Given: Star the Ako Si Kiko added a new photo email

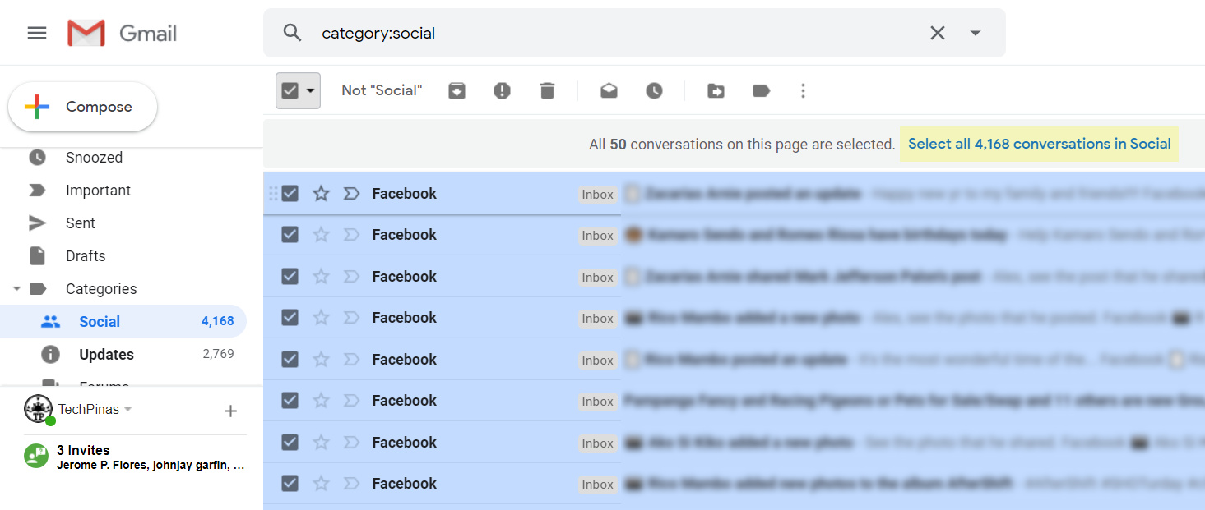Looking at the screenshot, I should [321, 442].
